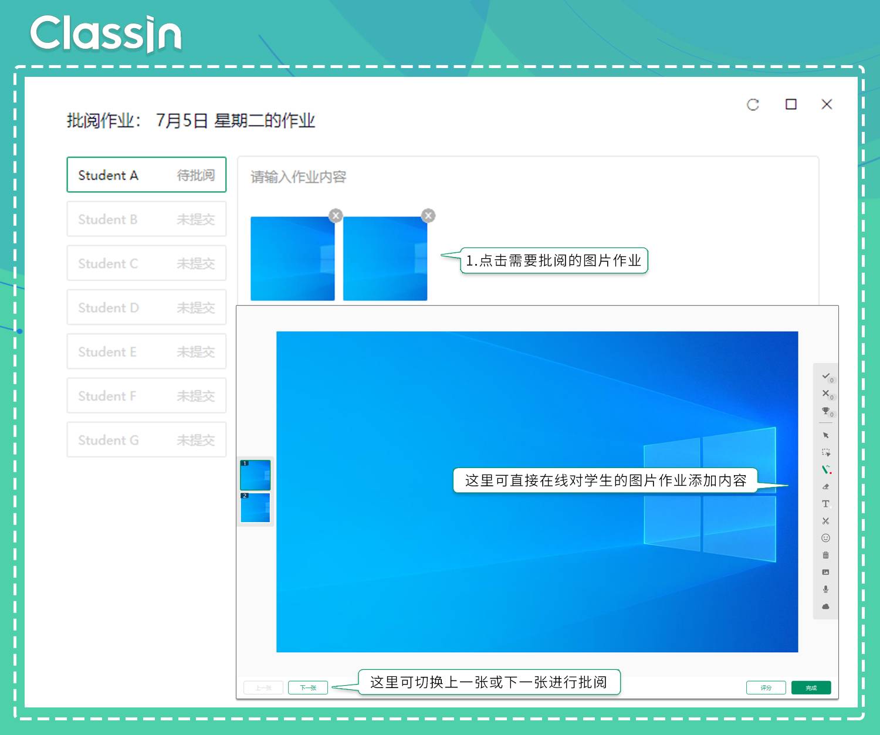Switch to page 2 in side strip
880x735 pixels.
click(x=255, y=507)
